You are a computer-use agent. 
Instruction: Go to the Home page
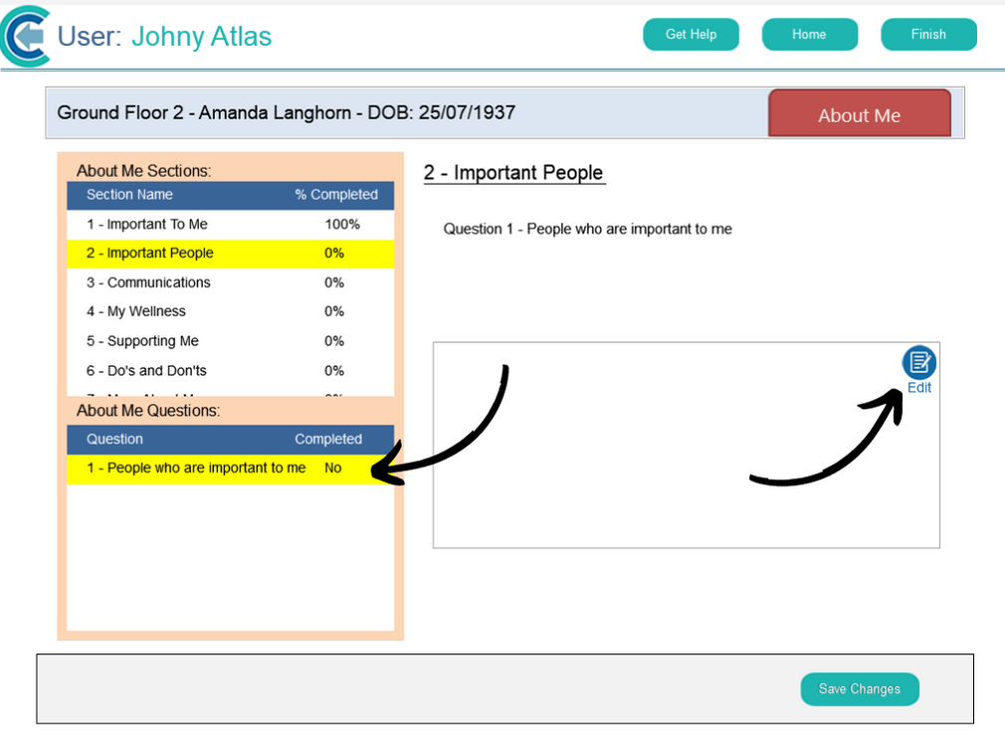[809, 35]
